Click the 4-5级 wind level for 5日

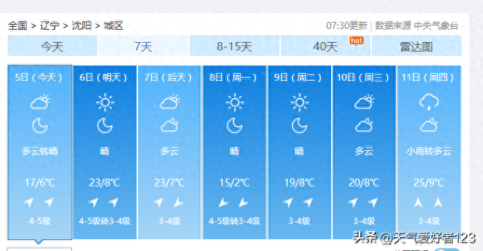tap(40, 221)
